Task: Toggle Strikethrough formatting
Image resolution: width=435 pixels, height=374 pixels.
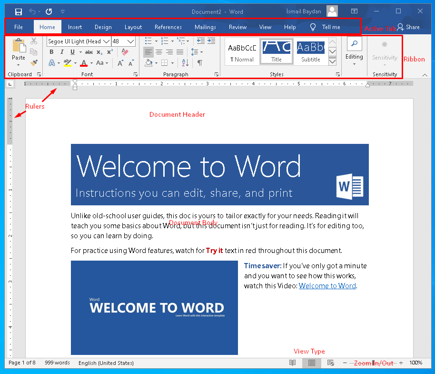Action: pos(89,52)
